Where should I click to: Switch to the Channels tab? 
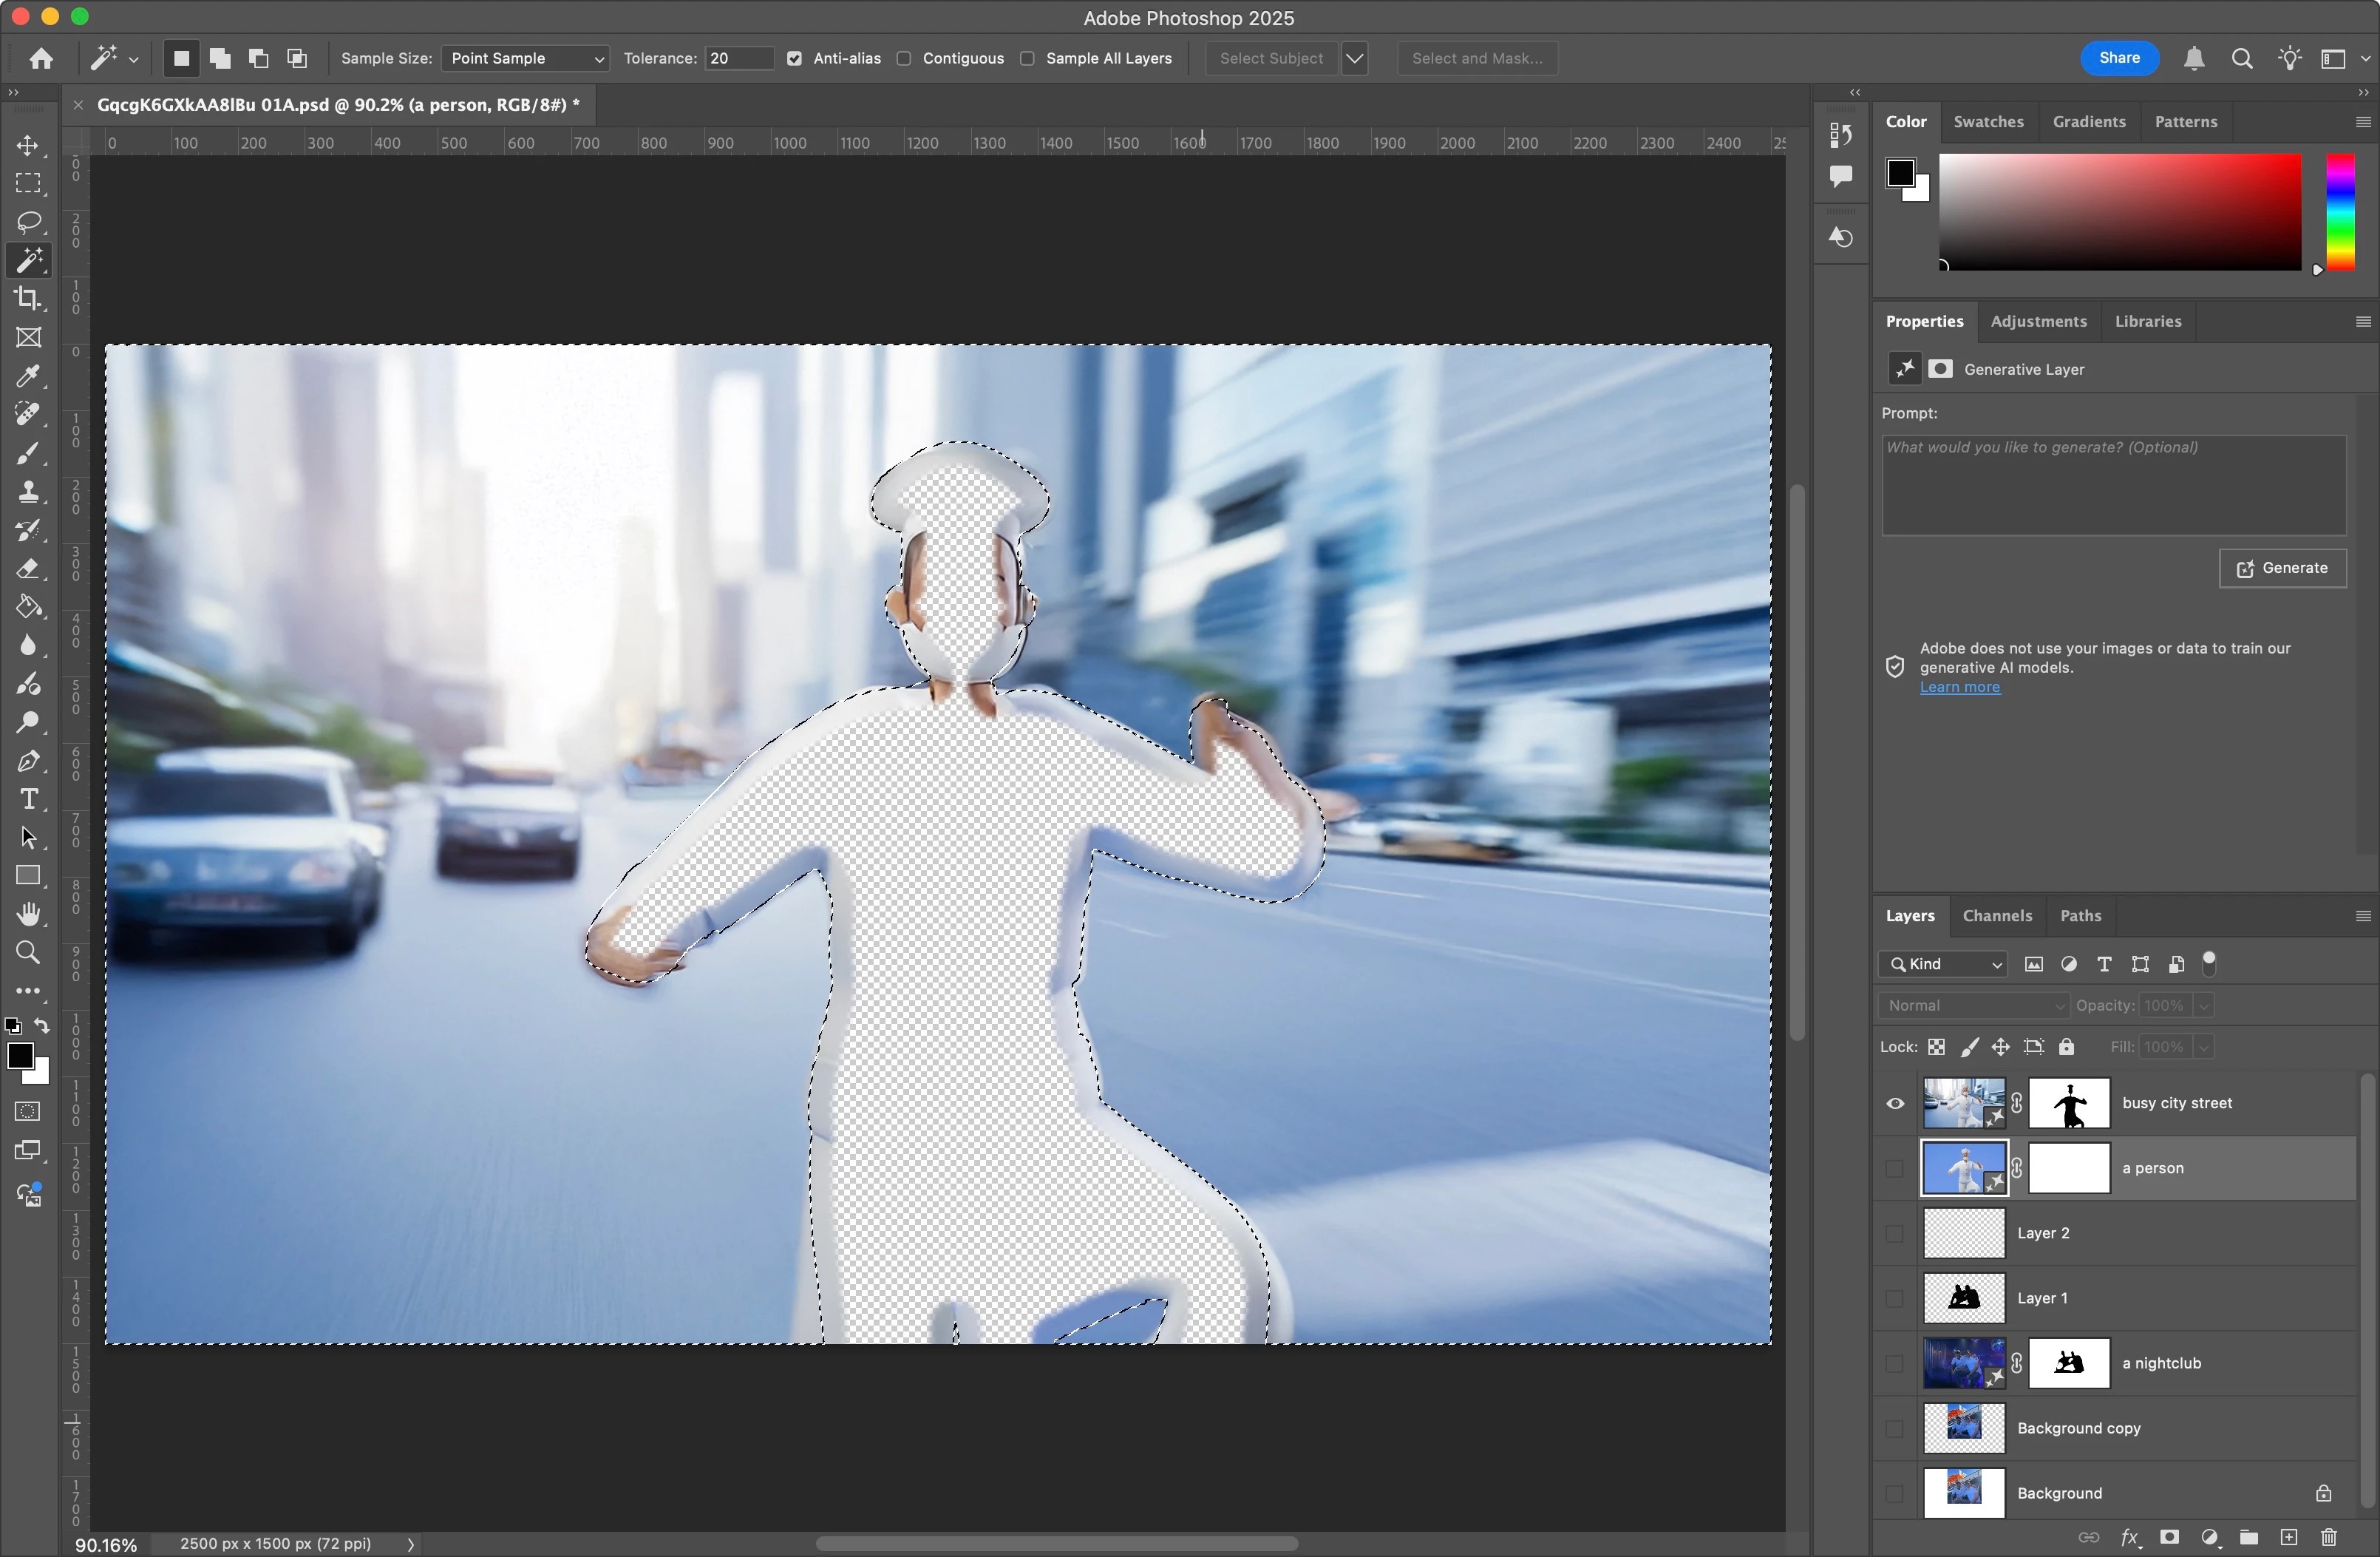point(1996,915)
